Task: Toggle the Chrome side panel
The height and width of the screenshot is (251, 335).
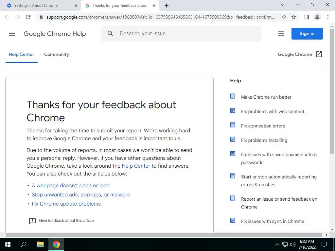Action: click(307, 17)
